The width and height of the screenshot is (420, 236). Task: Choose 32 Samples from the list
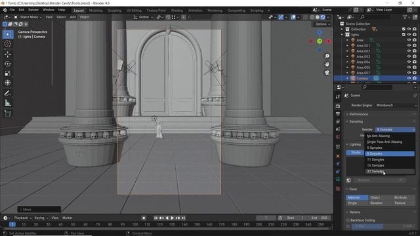coord(390,171)
